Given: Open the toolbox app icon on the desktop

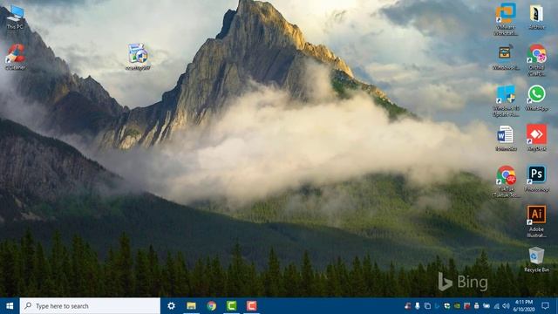Looking at the screenshot, I should click(x=506, y=57).
